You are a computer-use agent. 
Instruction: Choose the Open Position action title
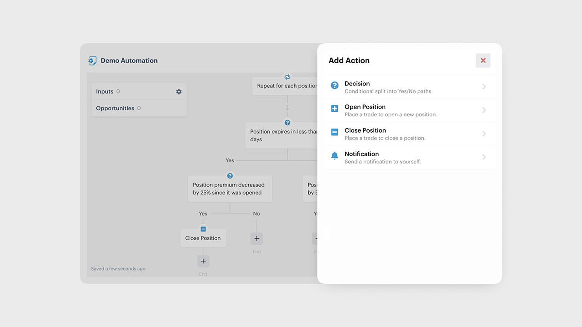(x=365, y=107)
